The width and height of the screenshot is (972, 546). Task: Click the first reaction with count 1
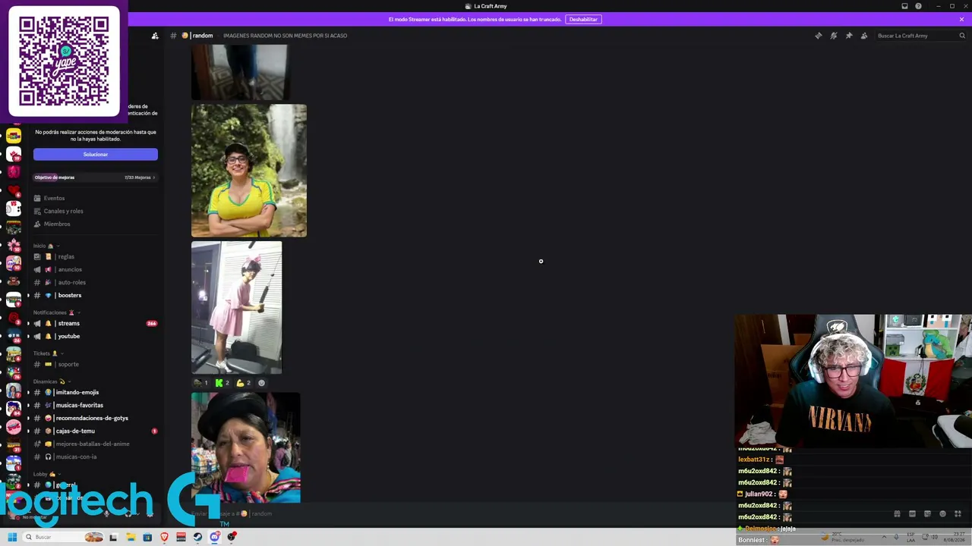coord(201,383)
